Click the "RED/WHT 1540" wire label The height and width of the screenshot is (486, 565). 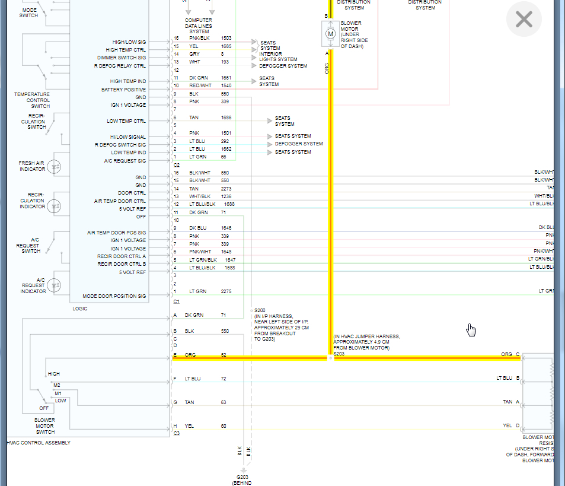(210, 86)
